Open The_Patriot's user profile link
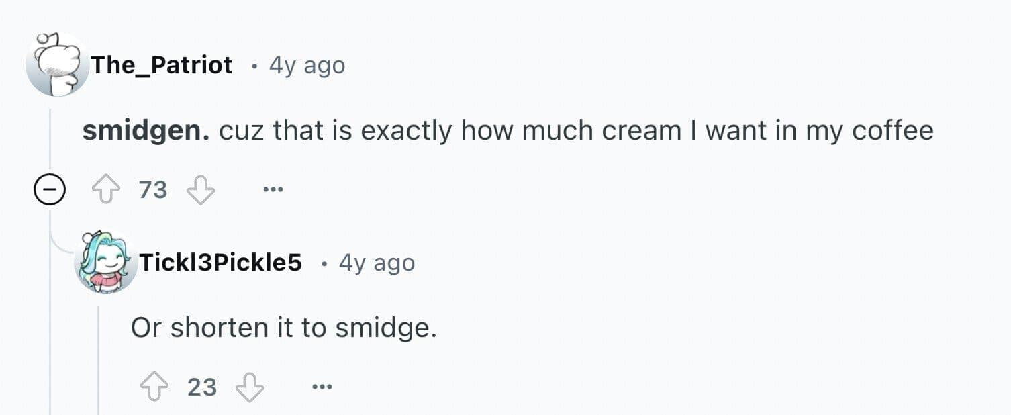The height and width of the screenshot is (415, 1011). tap(161, 65)
